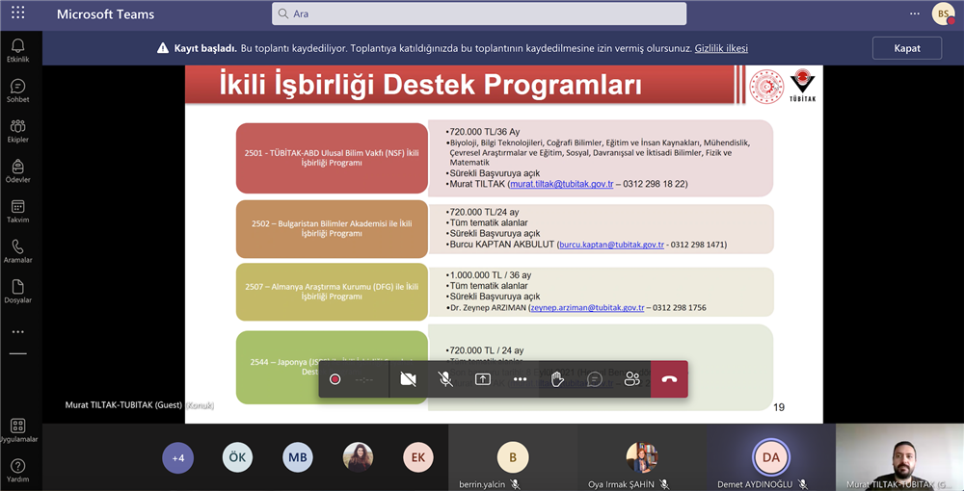Expand more actions in meeting toolbar
Screen dimensions: 964x491
point(521,379)
